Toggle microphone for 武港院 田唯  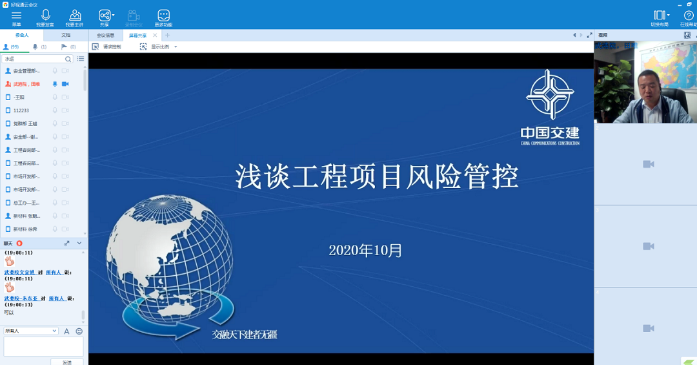(55, 84)
